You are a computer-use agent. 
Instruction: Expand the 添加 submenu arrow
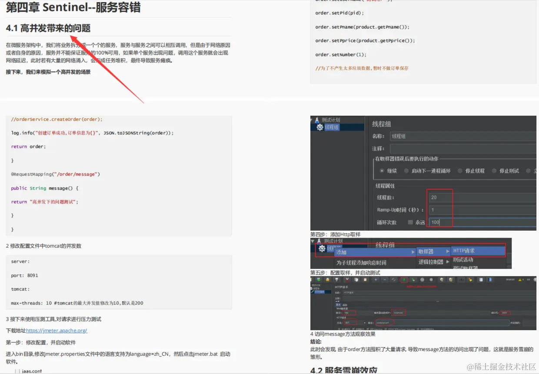click(413, 252)
